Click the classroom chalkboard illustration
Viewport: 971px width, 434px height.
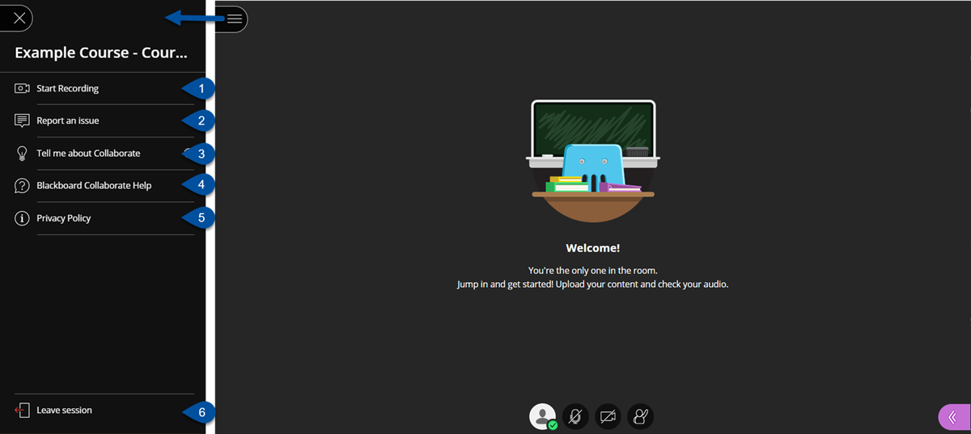point(593,161)
